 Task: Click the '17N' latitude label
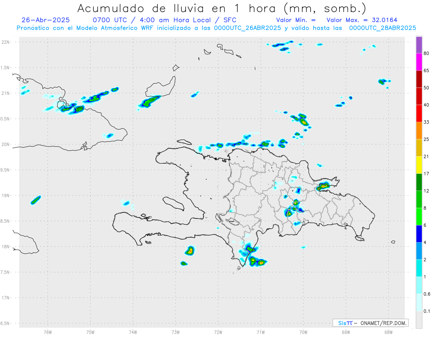[x=5, y=298]
